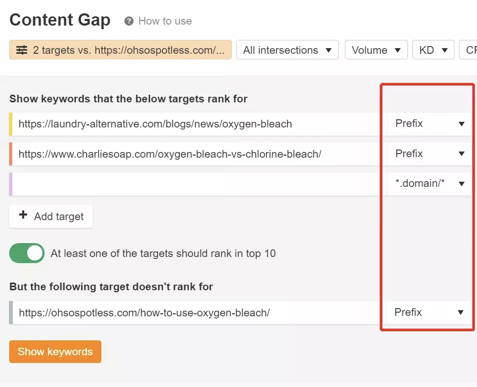Open Prefix dropdown for charliesoap URL
This screenshot has height=387, width=477.
[x=429, y=154]
